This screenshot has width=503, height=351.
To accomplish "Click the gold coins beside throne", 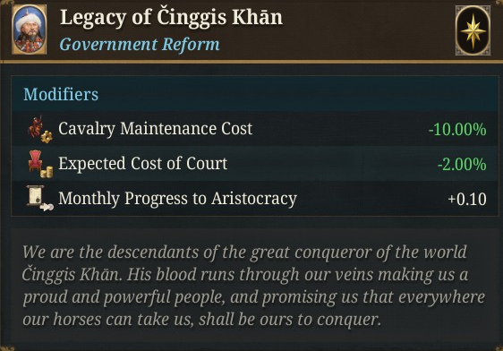I will (47, 172).
